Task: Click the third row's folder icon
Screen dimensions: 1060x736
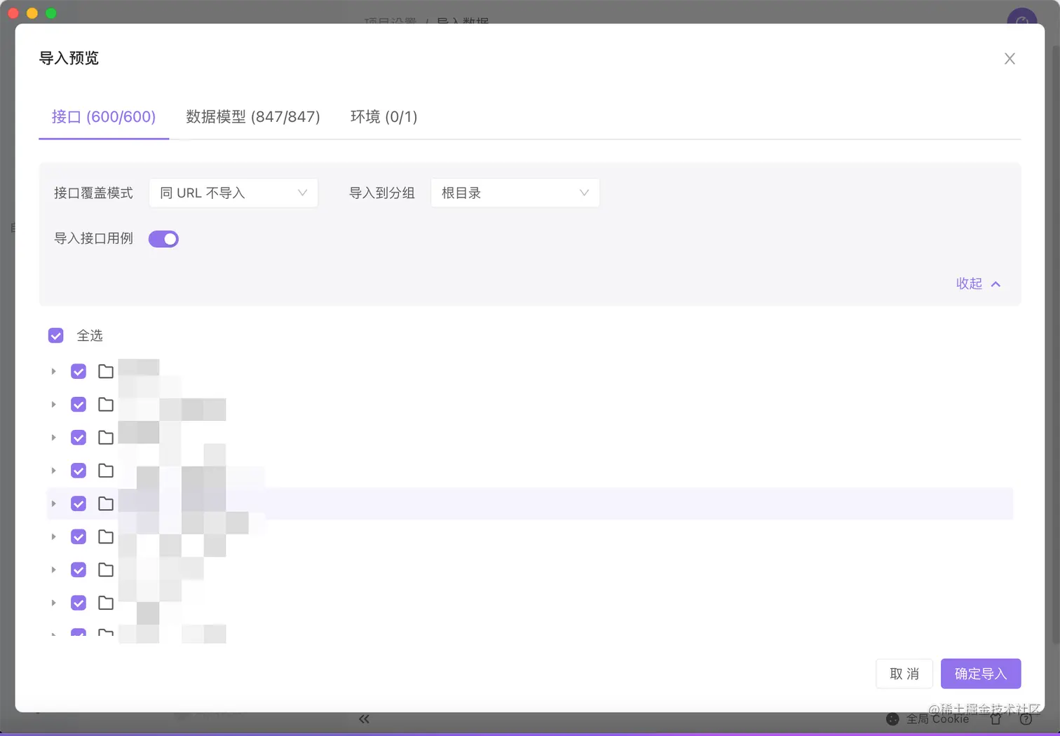Action: [x=106, y=438]
